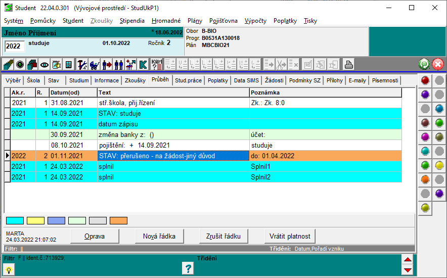
Task: Select the yellow color swatch in legend
Action: 35,220
